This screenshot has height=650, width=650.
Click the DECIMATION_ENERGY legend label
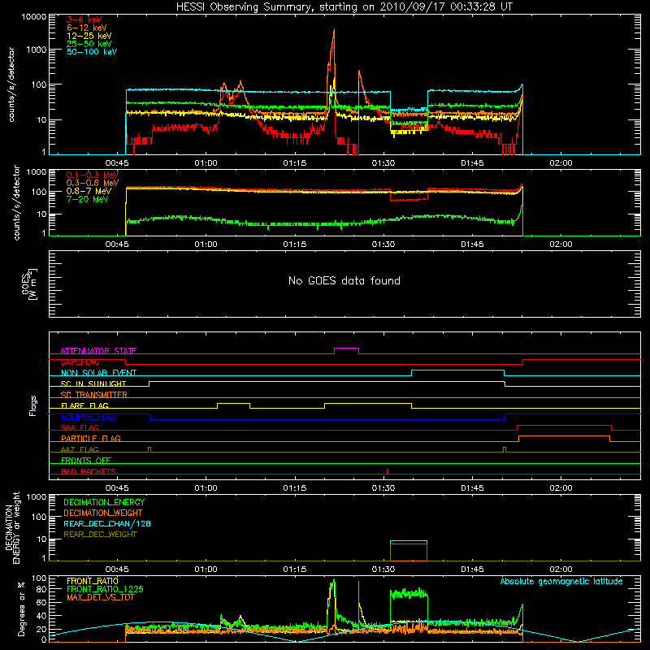[x=104, y=502]
